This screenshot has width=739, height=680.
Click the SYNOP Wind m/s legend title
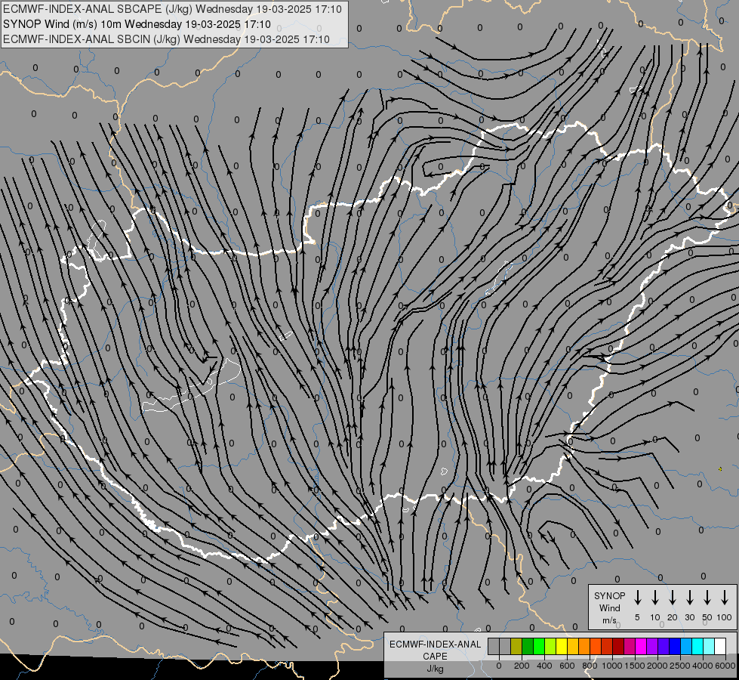609,607
